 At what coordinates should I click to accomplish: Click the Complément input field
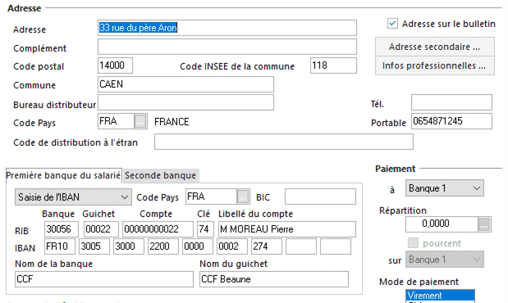[x=227, y=47]
